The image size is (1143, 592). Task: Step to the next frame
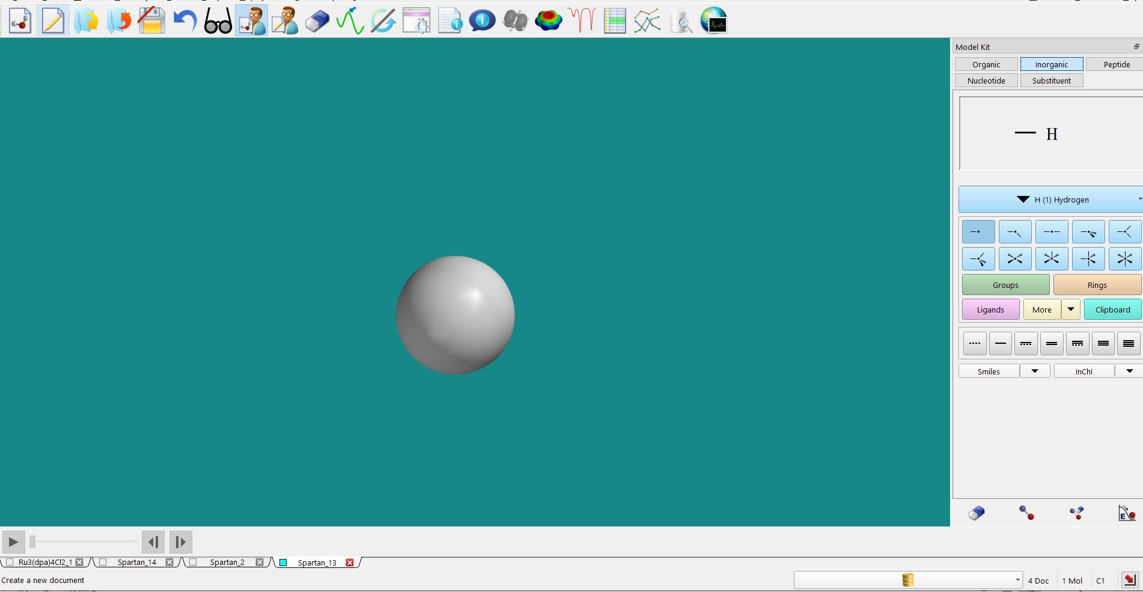(181, 542)
